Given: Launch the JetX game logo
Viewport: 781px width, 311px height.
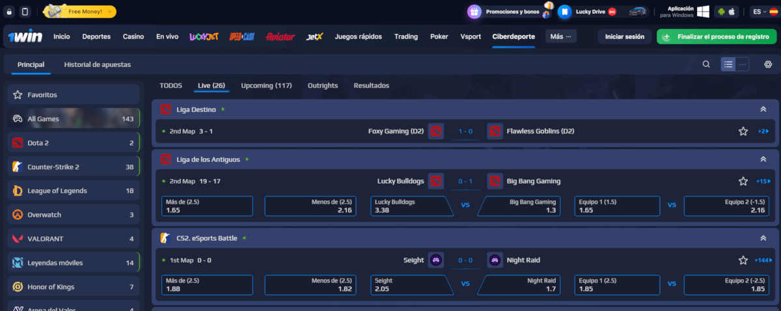Looking at the screenshot, I should click(x=315, y=36).
